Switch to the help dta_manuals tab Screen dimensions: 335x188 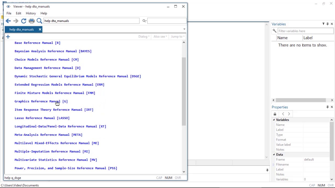tap(21, 30)
